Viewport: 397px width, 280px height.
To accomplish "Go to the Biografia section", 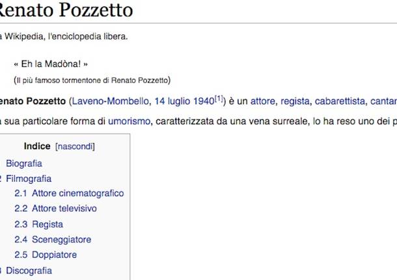I will pyautogui.click(x=24, y=163).
